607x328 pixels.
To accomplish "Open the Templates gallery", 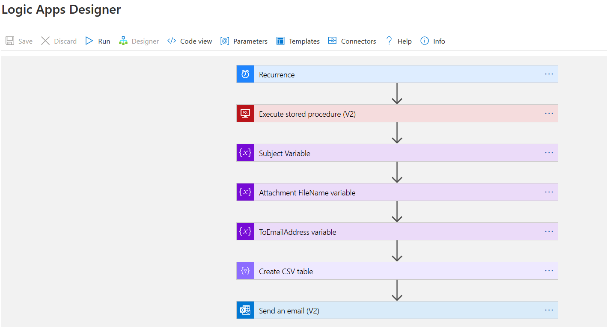I will pyautogui.click(x=298, y=41).
